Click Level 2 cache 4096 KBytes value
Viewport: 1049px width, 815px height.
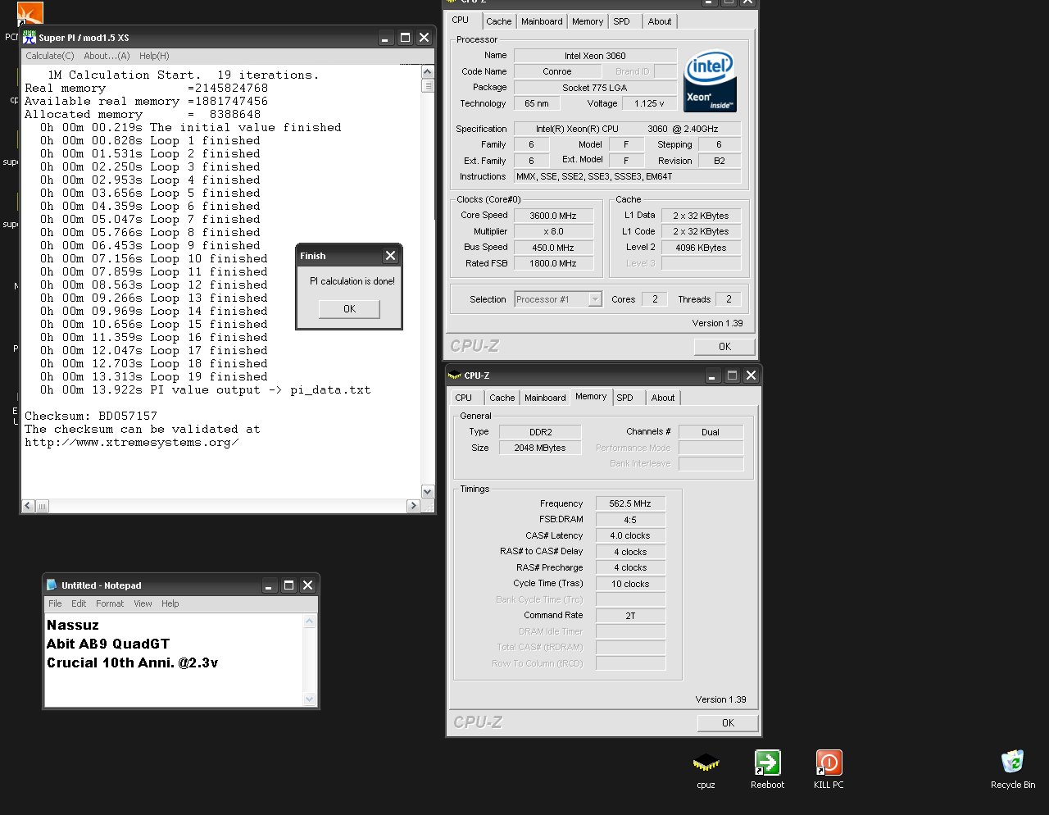pyautogui.click(x=701, y=248)
